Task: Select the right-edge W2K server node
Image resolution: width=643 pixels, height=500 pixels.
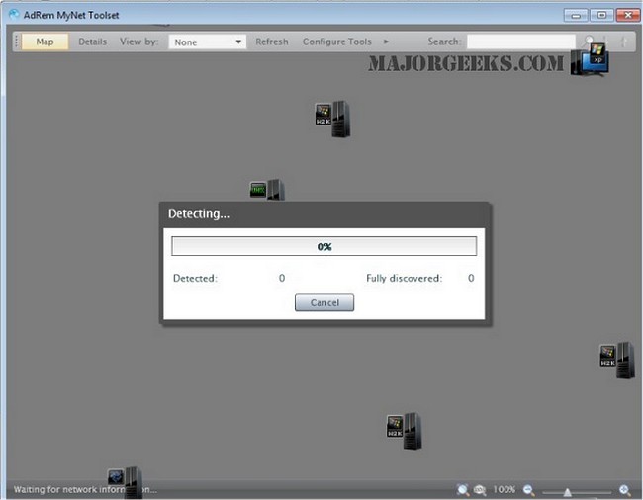Action: click(617, 360)
